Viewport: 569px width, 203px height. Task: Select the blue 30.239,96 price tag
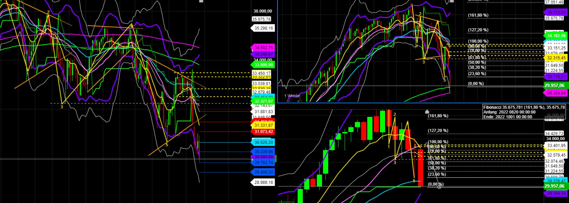[262, 152]
